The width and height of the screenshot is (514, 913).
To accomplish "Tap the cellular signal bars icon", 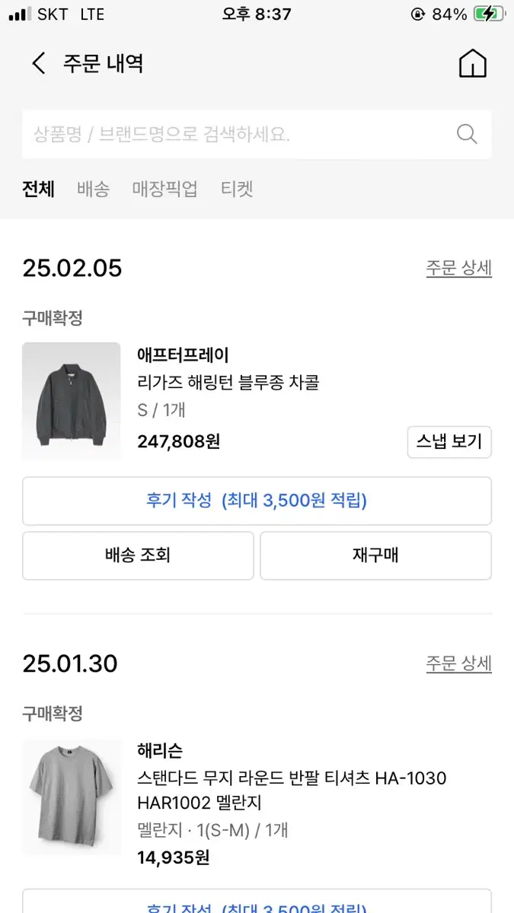I will click(21, 14).
